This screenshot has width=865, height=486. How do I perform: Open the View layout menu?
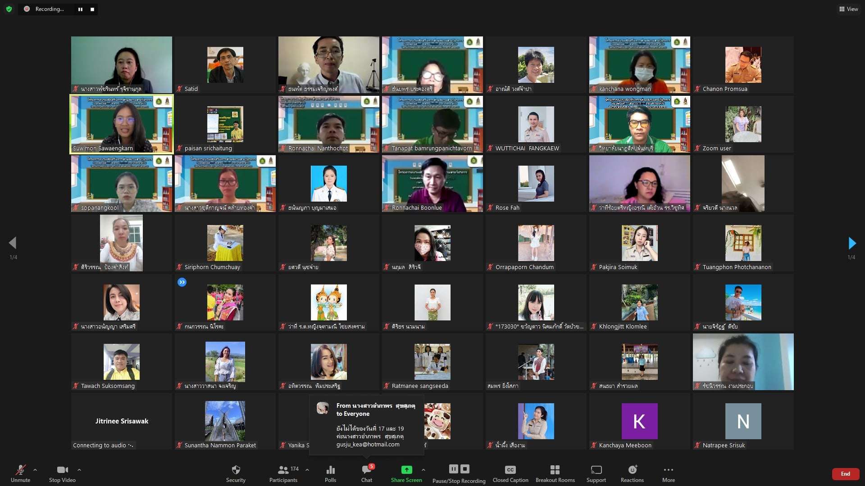(848, 9)
